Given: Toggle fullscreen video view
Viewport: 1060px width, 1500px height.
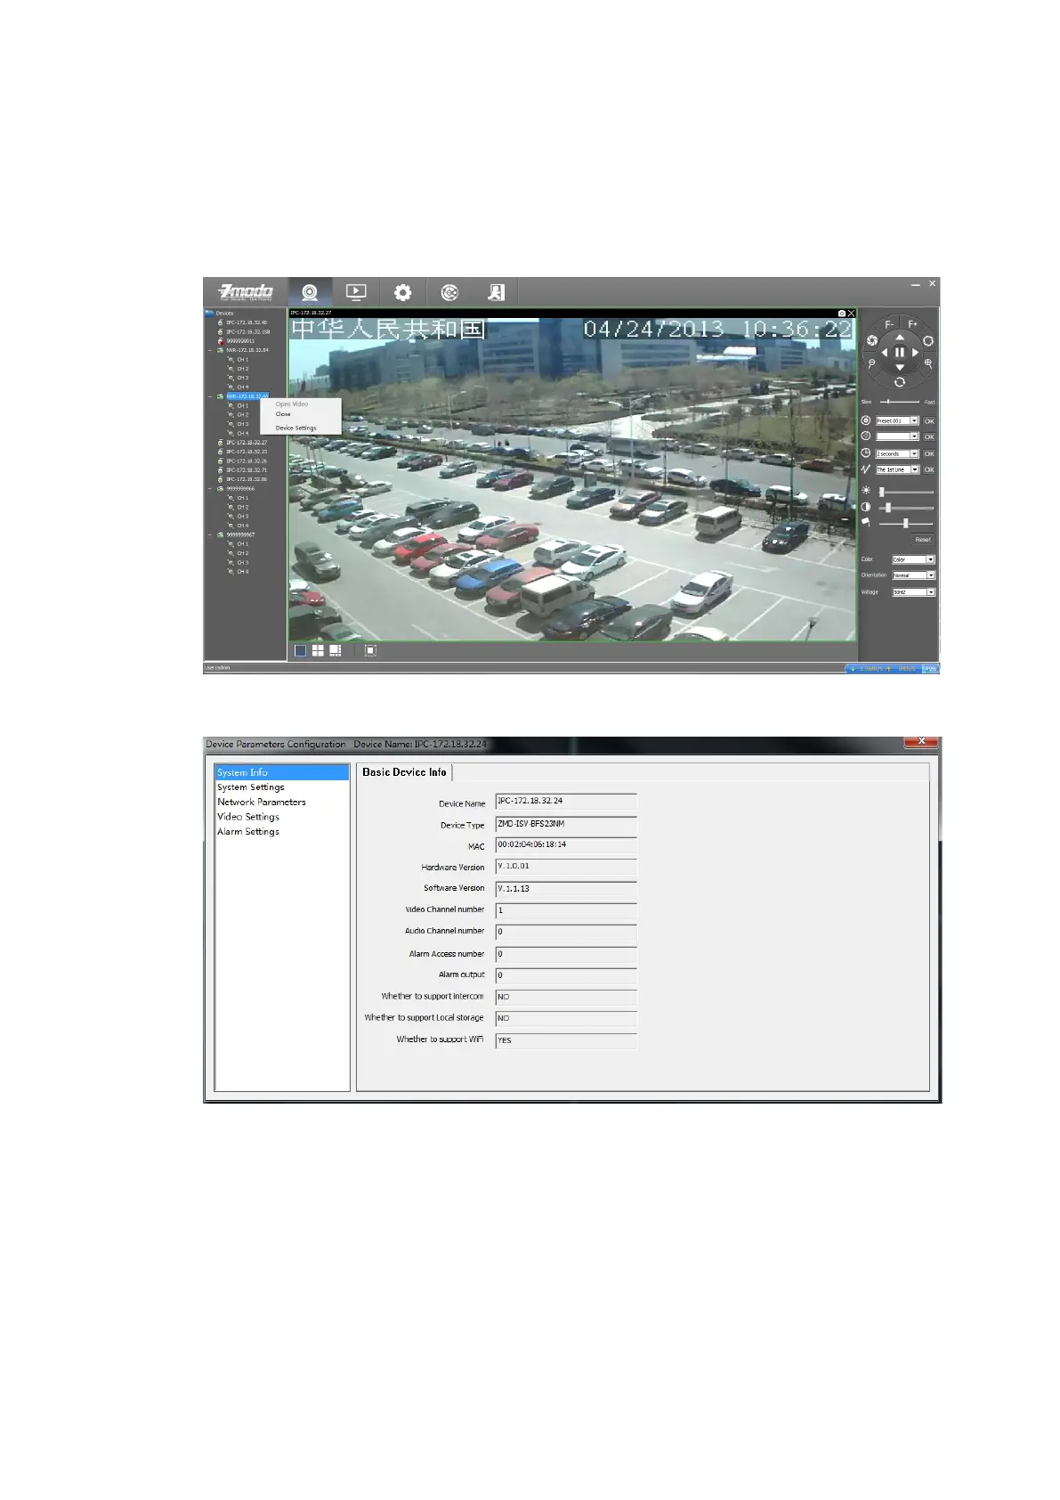Looking at the screenshot, I should (370, 651).
